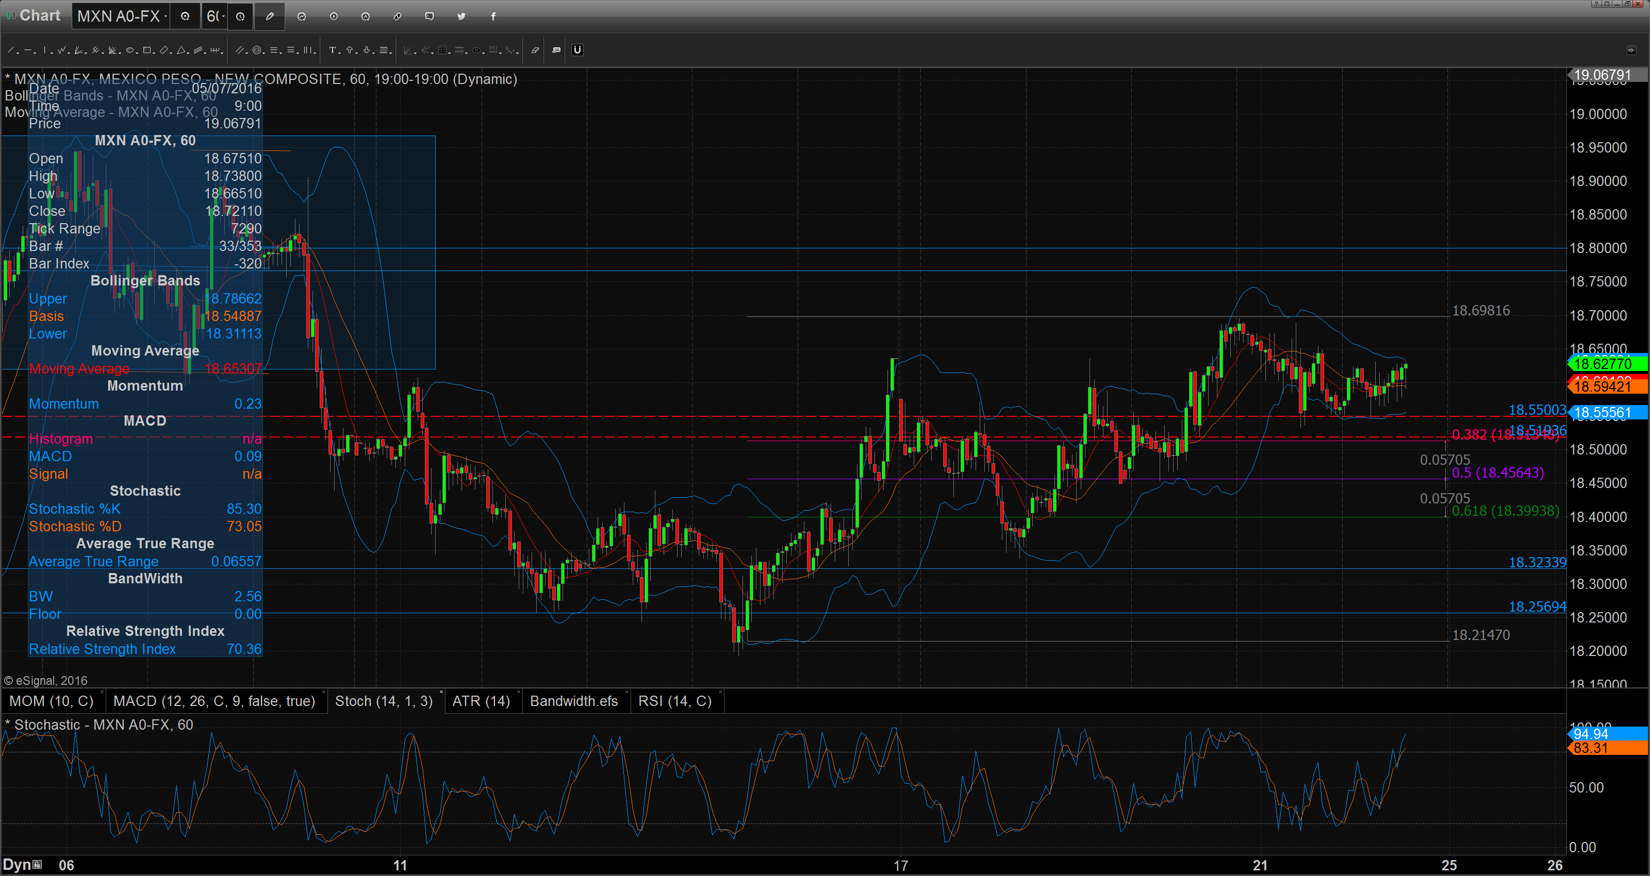
Task: Click the bar replay play icon
Action: tap(334, 16)
